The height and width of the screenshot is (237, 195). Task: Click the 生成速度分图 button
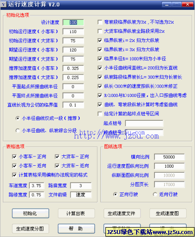(30, 229)
